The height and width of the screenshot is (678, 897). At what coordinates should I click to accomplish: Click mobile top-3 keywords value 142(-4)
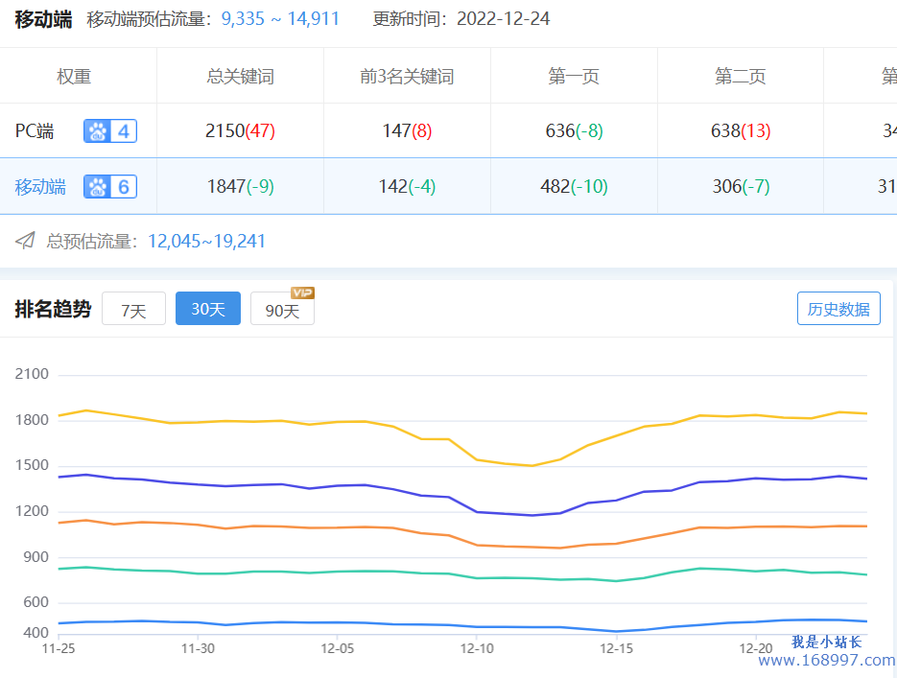pyautogui.click(x=408, y=186)
